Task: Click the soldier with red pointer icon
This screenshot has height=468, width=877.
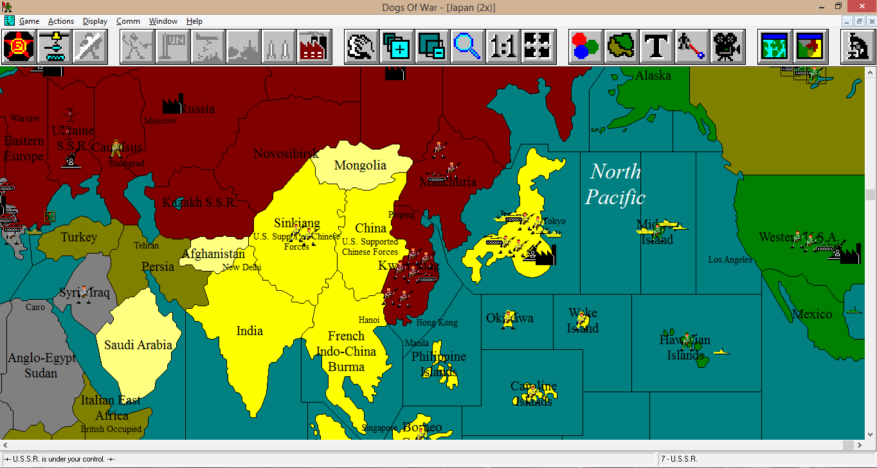Action: (x=692, y=46)
